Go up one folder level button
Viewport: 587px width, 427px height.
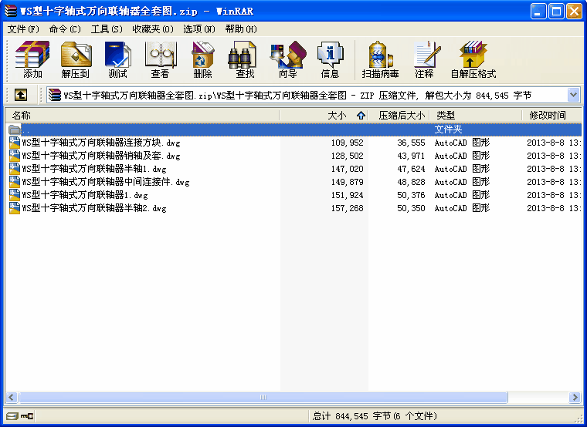pyautogui.click(x=21, y=95)
